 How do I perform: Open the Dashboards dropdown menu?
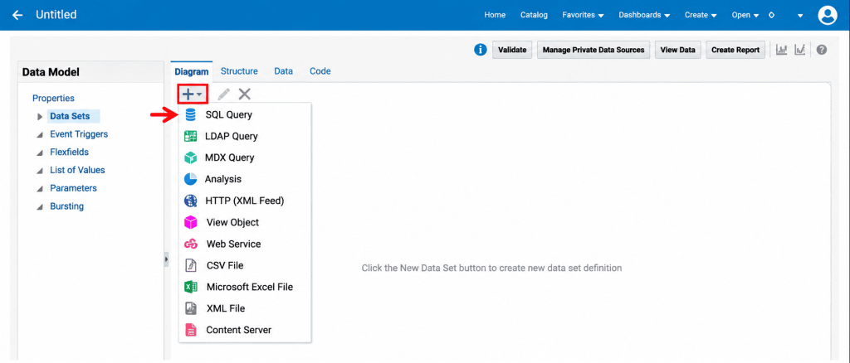[x=644, y=15]
